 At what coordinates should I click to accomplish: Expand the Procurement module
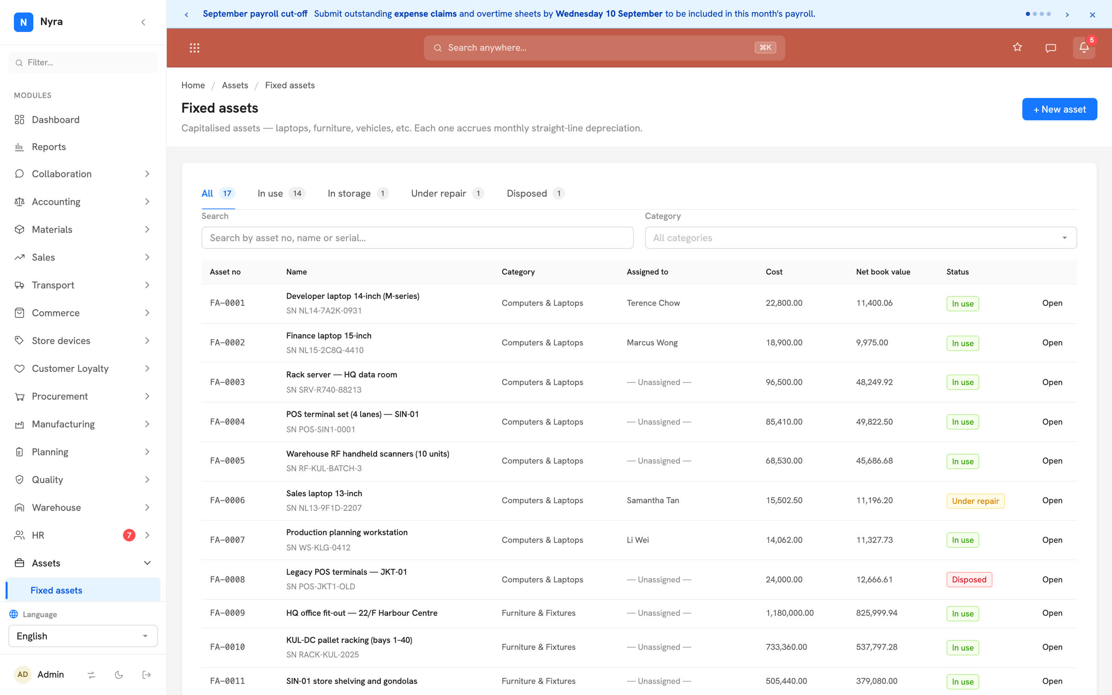coord(83,396)
